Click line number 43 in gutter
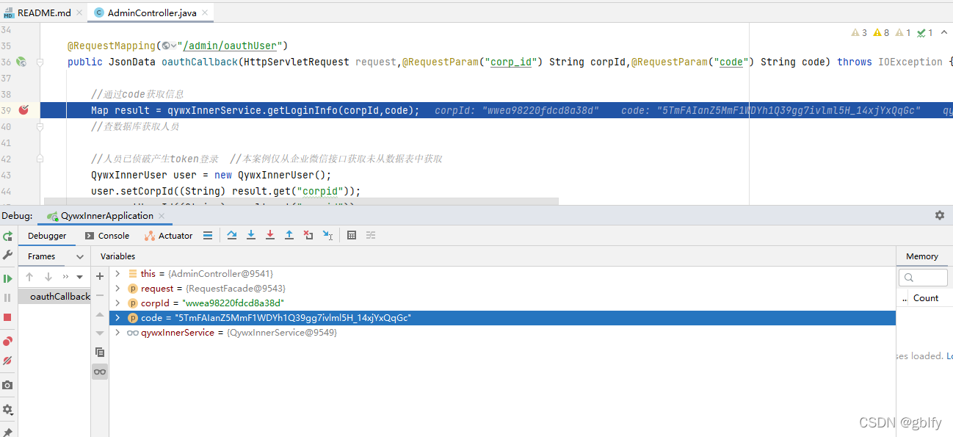The width and height of the screenshot is (953, 437). click(x=7, y=175)
